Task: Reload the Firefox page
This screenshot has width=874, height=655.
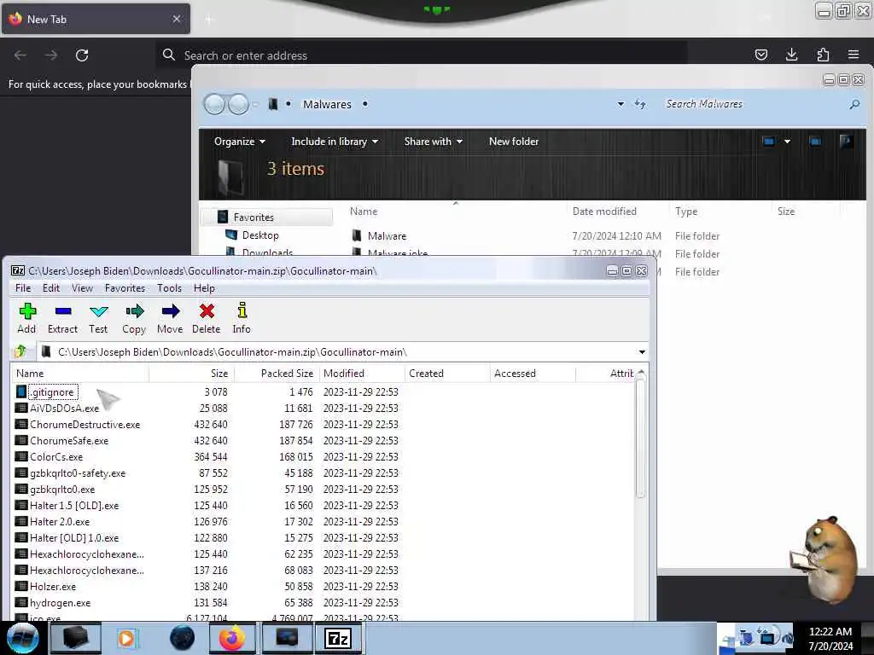Action: 82,55
